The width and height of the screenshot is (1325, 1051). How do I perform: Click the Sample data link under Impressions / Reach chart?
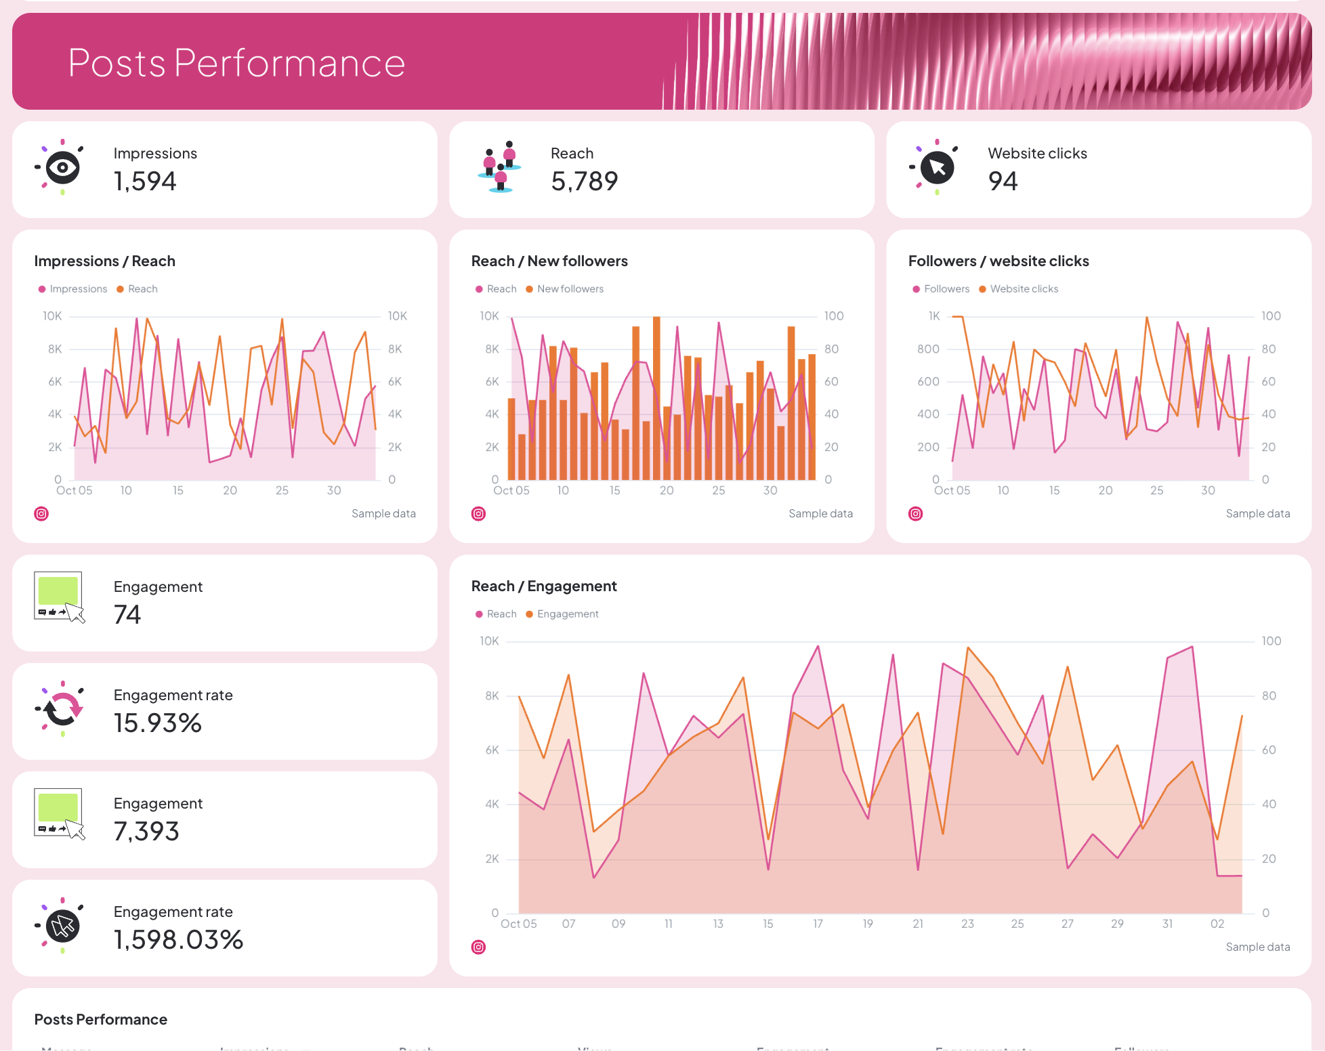[x=383, y=513]
